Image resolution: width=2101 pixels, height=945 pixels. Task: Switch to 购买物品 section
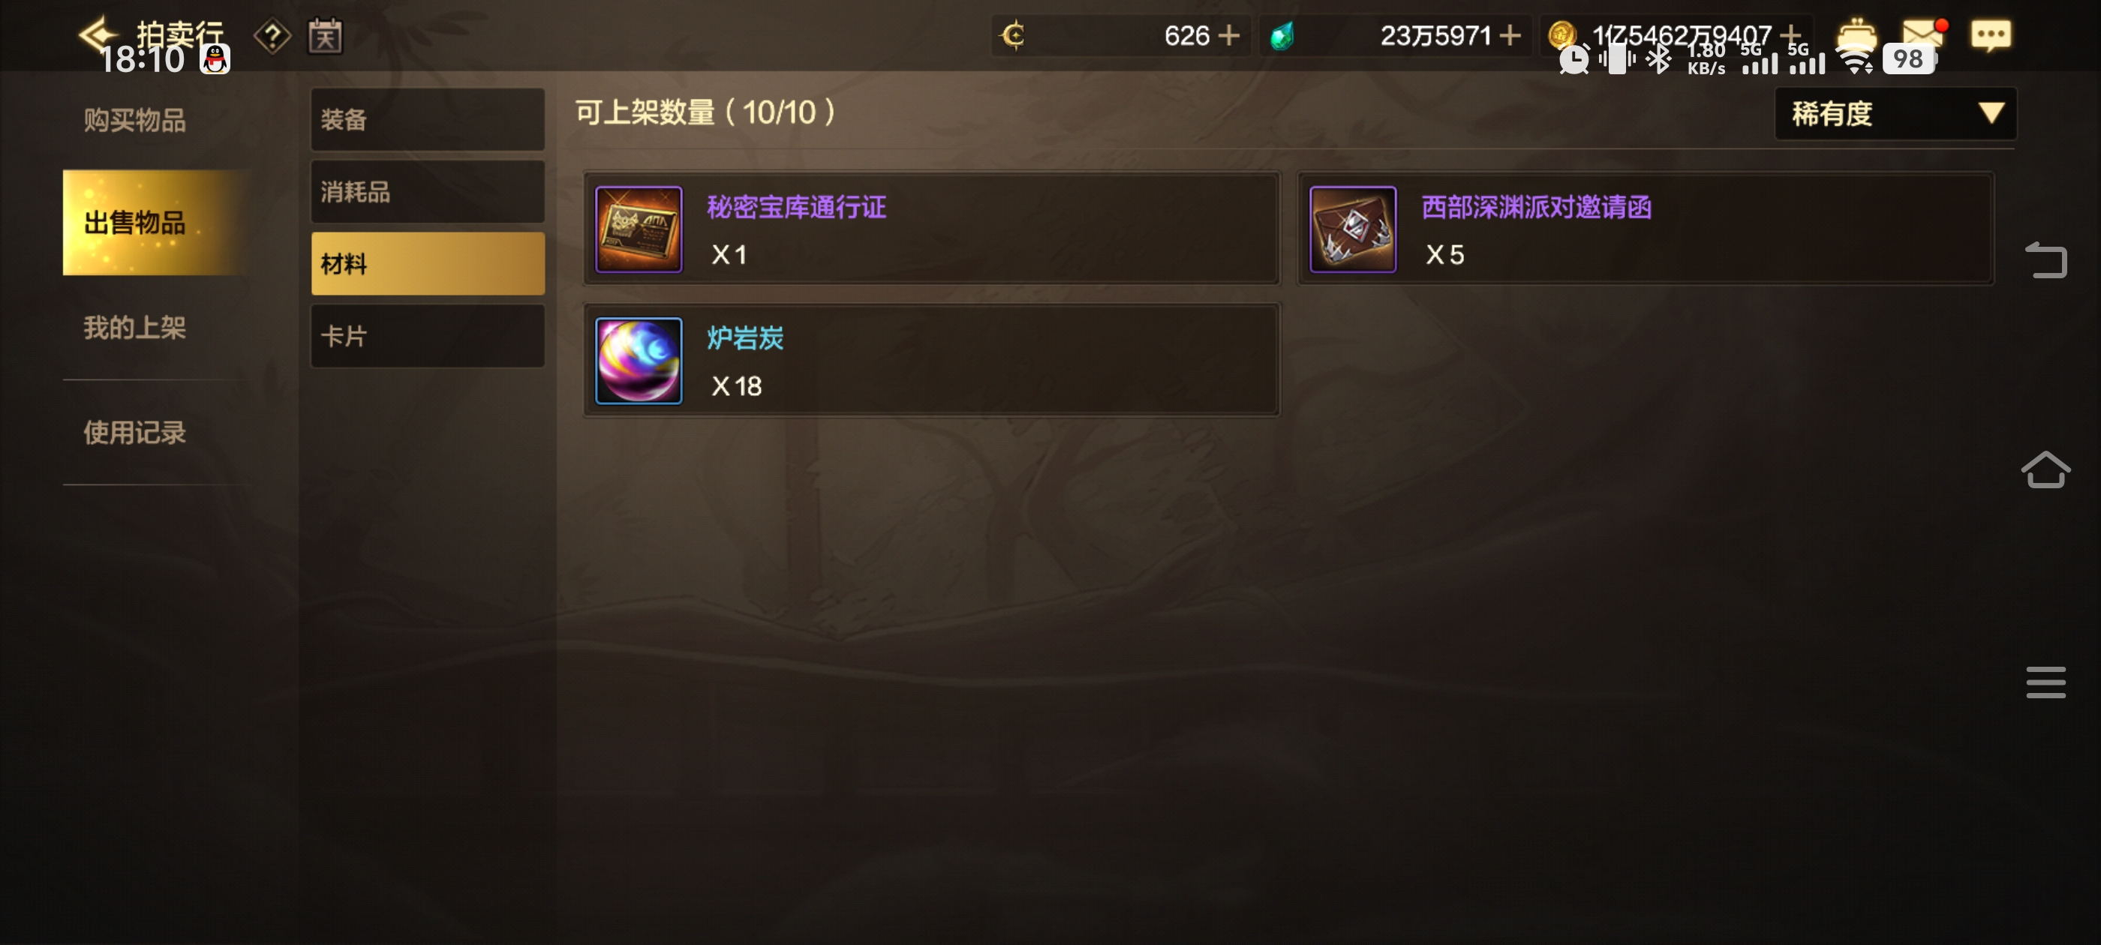[134, 120]
